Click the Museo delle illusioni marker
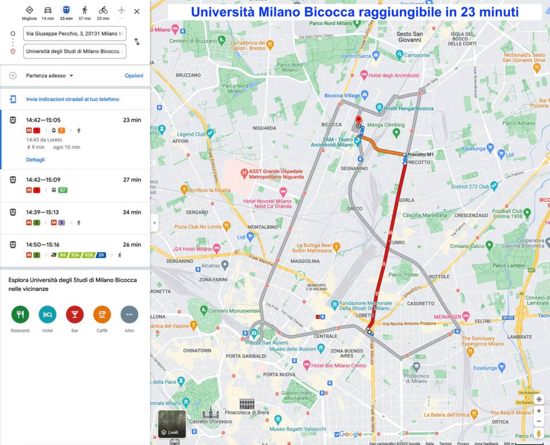 click(x=321, y=348)
